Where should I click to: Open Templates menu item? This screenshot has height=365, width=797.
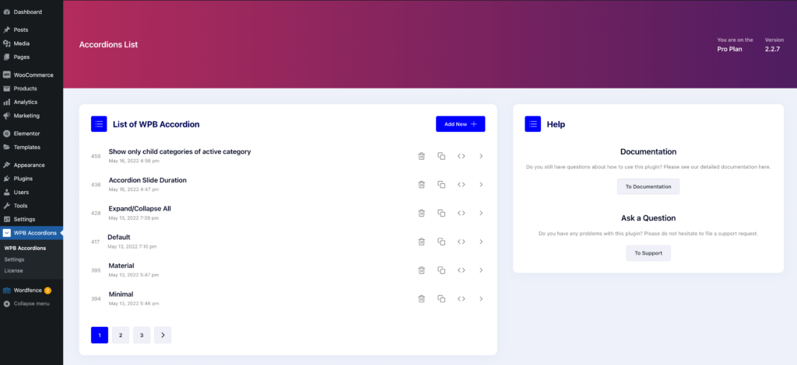31,147
